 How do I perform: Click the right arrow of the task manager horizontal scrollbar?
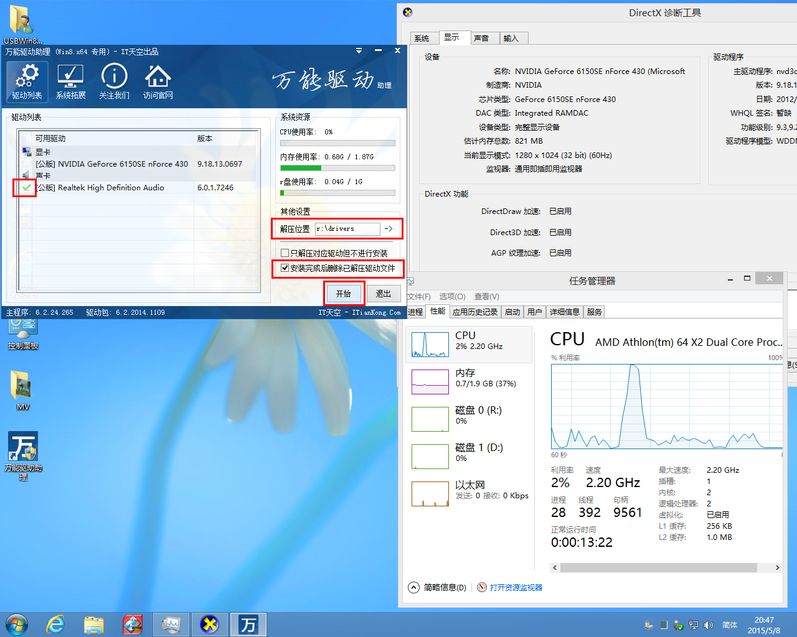coord(777,567)
